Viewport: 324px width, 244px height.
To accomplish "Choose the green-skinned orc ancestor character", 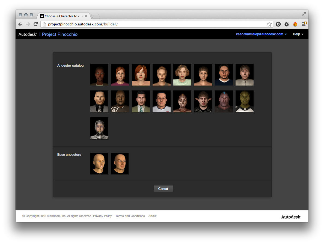I will 244,101.
